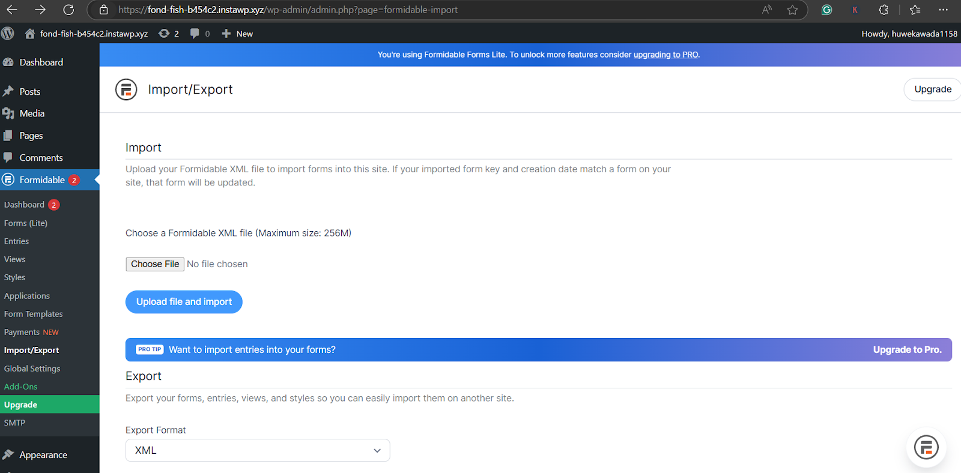Open the browser extensions puzzle icon
The image size is (961, 473).
pos(884,10)
